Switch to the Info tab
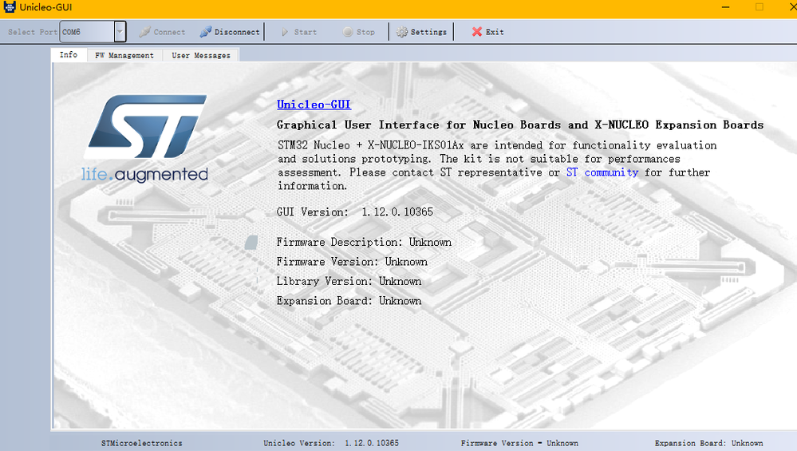The width and height of the screenshot is (797, 451). [x=69, y=54]
